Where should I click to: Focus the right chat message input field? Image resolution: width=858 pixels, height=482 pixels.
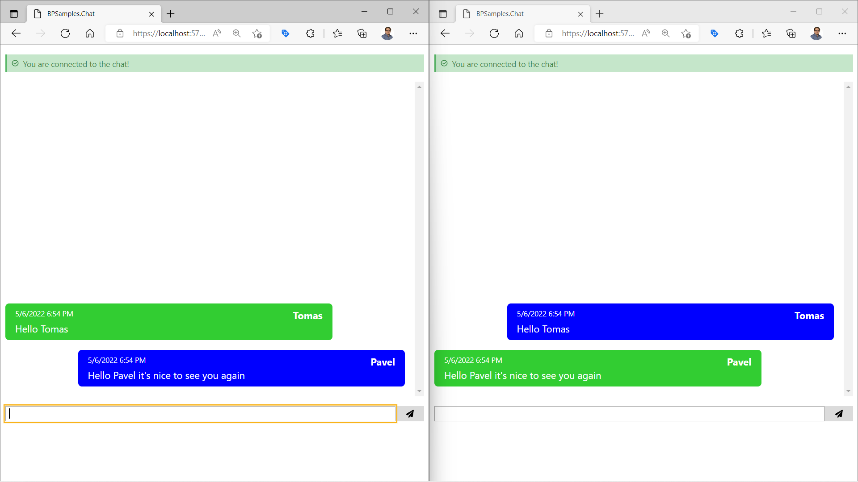629,414
